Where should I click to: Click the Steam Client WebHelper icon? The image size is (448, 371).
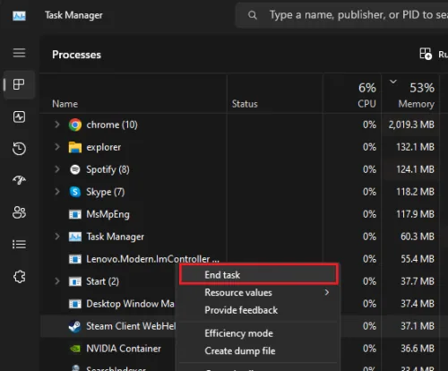74,326
